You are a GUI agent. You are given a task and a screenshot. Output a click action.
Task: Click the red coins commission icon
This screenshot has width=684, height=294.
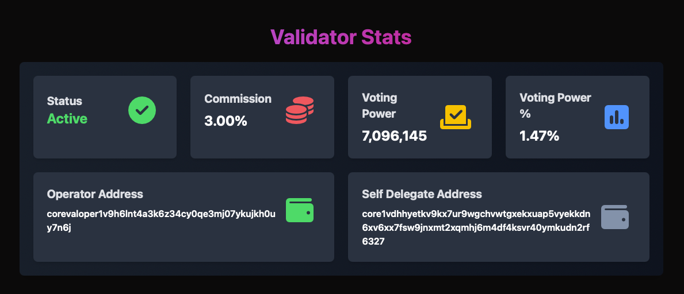click(300, 110)
